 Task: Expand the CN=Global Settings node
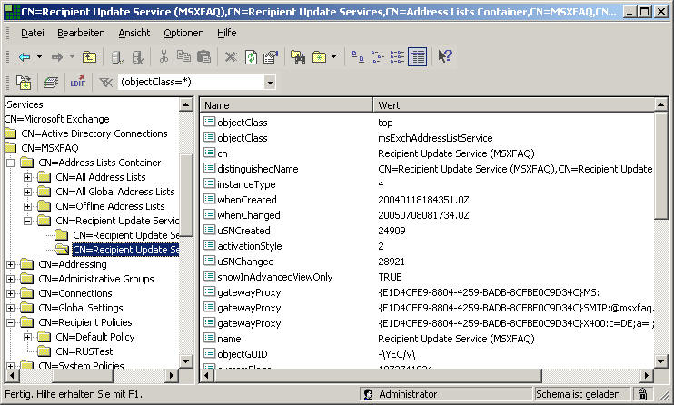click(10, 308)
